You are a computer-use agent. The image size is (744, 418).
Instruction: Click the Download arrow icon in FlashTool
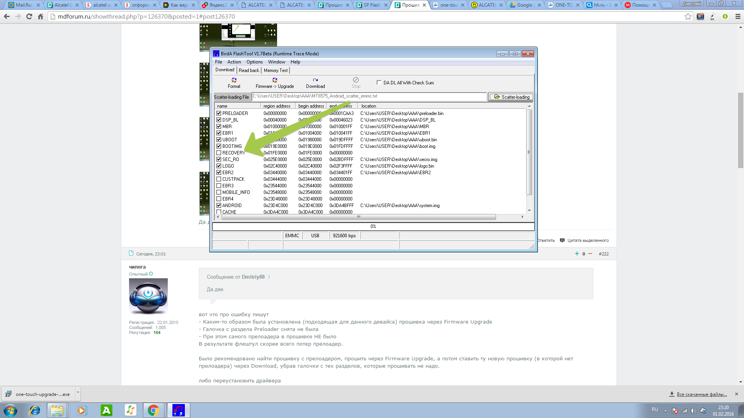(315, 80)
